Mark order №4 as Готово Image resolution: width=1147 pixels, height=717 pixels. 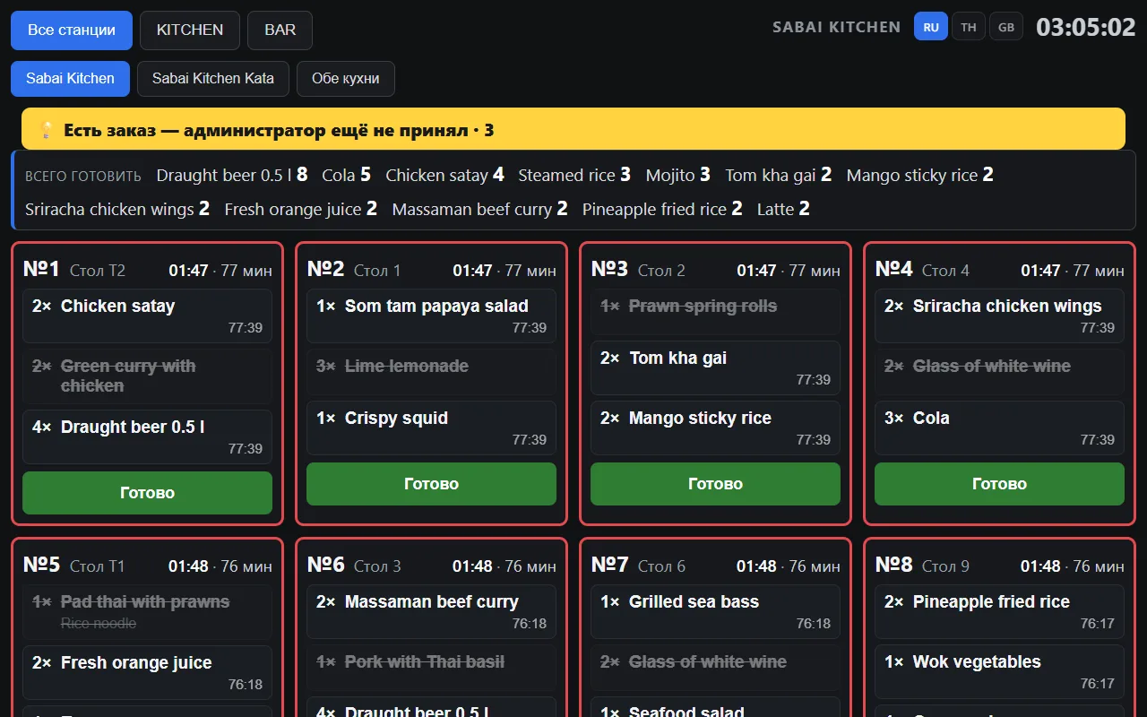tap(999, 484)
